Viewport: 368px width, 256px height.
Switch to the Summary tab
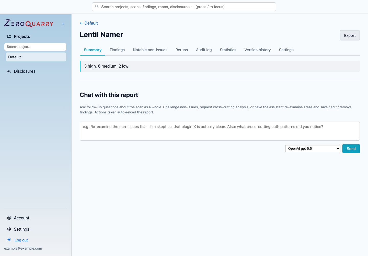click(93, 50)
